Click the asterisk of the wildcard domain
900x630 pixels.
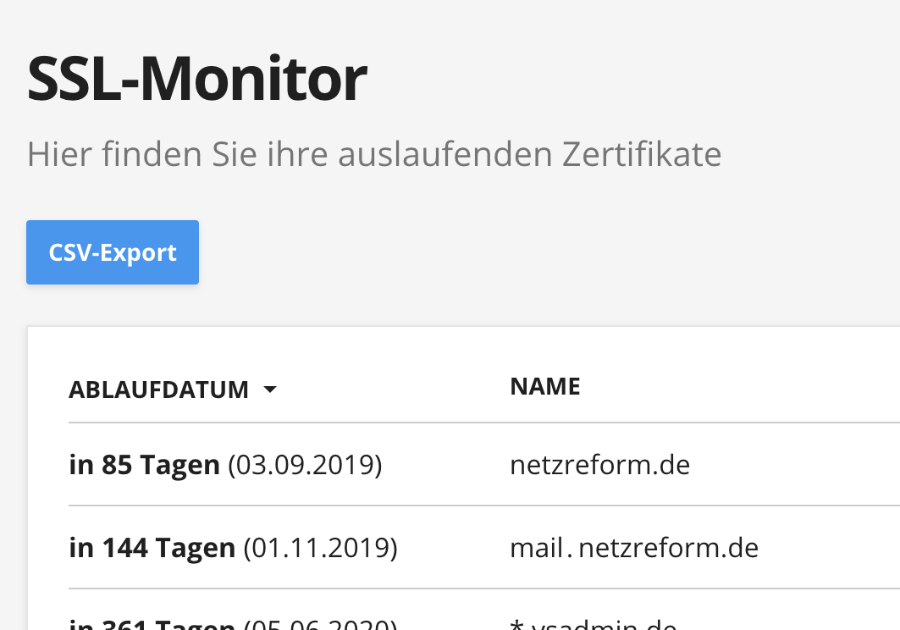[x=516, y=625]
